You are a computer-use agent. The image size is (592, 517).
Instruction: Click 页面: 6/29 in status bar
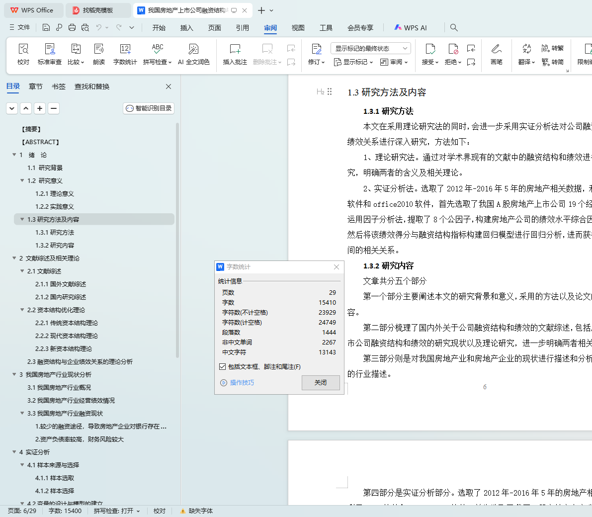click(x=22, y=511)
